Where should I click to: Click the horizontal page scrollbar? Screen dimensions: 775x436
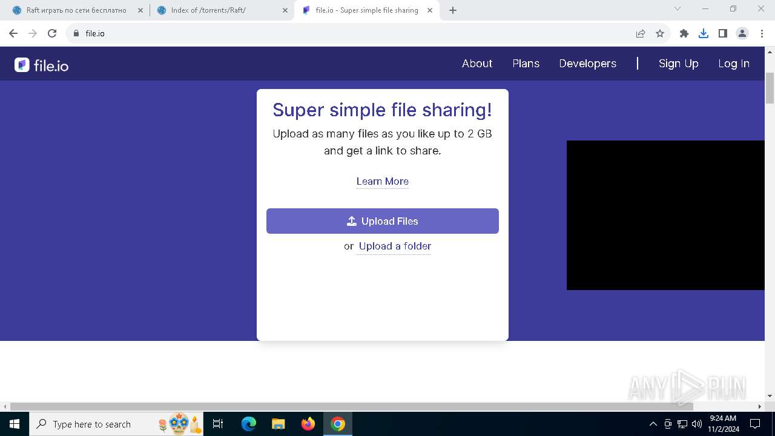[351, 406]
